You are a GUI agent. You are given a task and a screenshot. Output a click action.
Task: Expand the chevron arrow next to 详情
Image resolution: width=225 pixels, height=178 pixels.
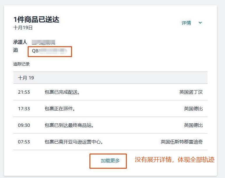[200, 23]
